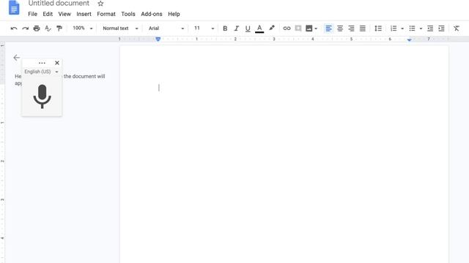Viewport: 469px width, 263px height.
Task: Apply a bulleted list
Action: (412, 28)
